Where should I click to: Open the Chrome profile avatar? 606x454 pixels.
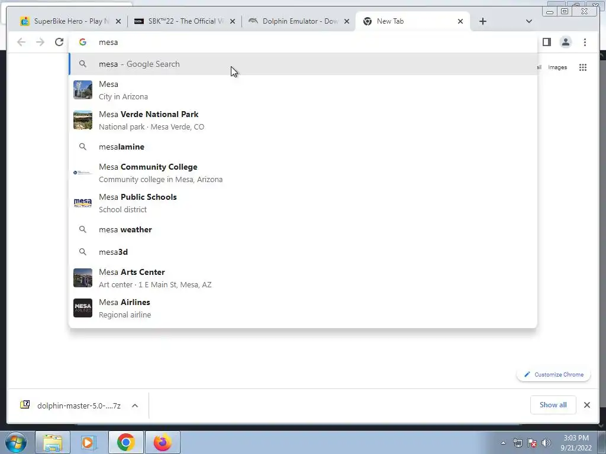[565, 42]
